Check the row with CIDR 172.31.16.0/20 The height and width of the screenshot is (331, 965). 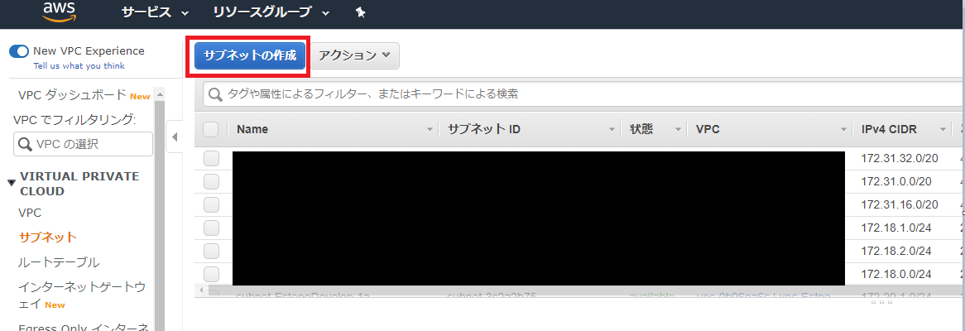[x=211, y=205]
